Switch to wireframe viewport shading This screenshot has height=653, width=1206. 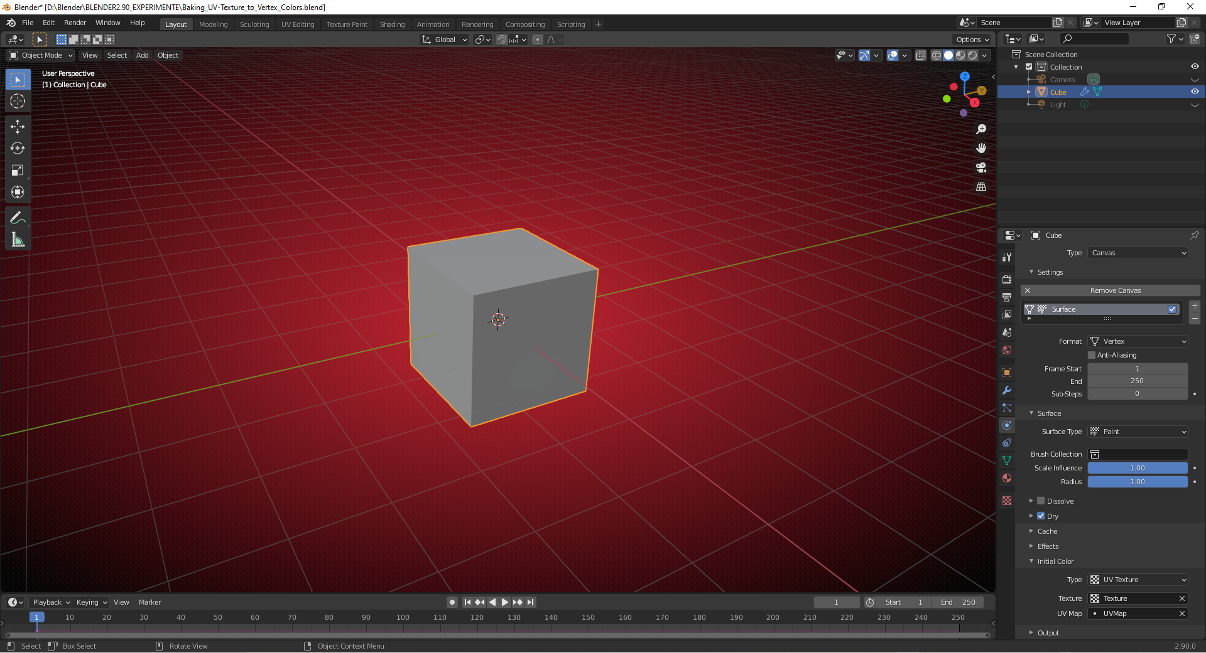click(936, 55)
